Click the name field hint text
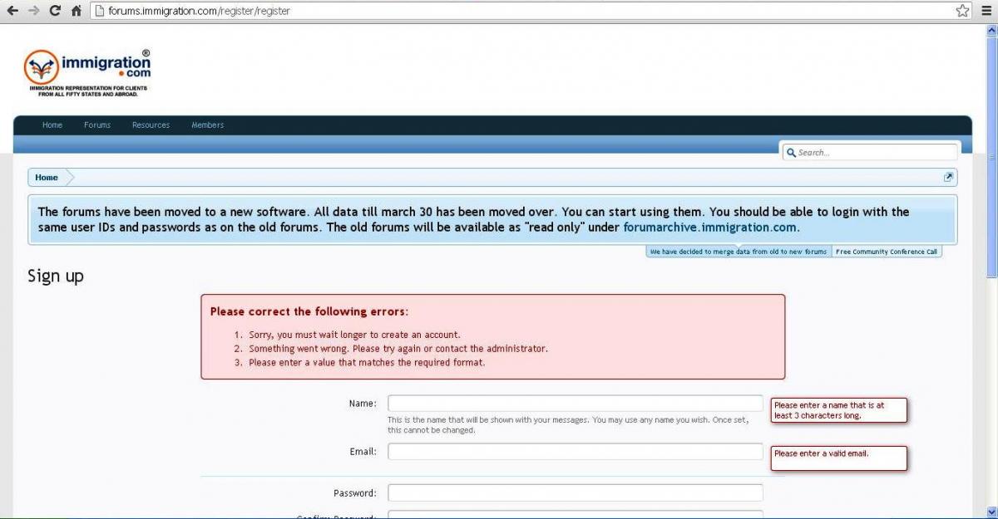Image resolution: width=998 pixels, height=519 pixels. [x=568, y=425]
